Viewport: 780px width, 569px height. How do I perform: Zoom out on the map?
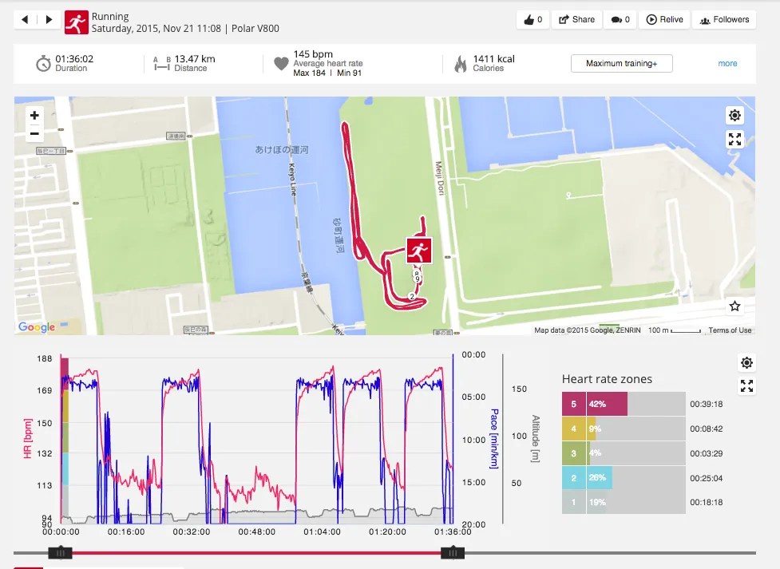[x=34, y=133]
